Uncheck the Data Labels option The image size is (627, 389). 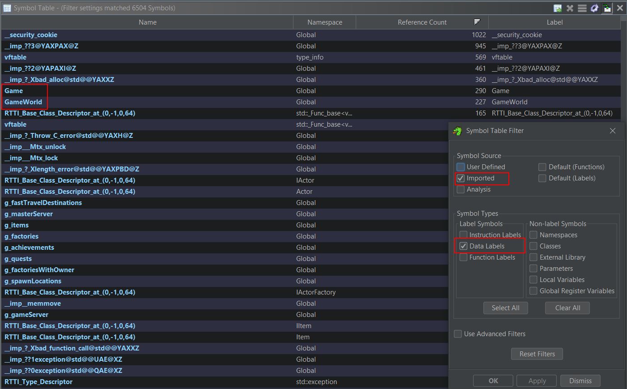point(463,246)
